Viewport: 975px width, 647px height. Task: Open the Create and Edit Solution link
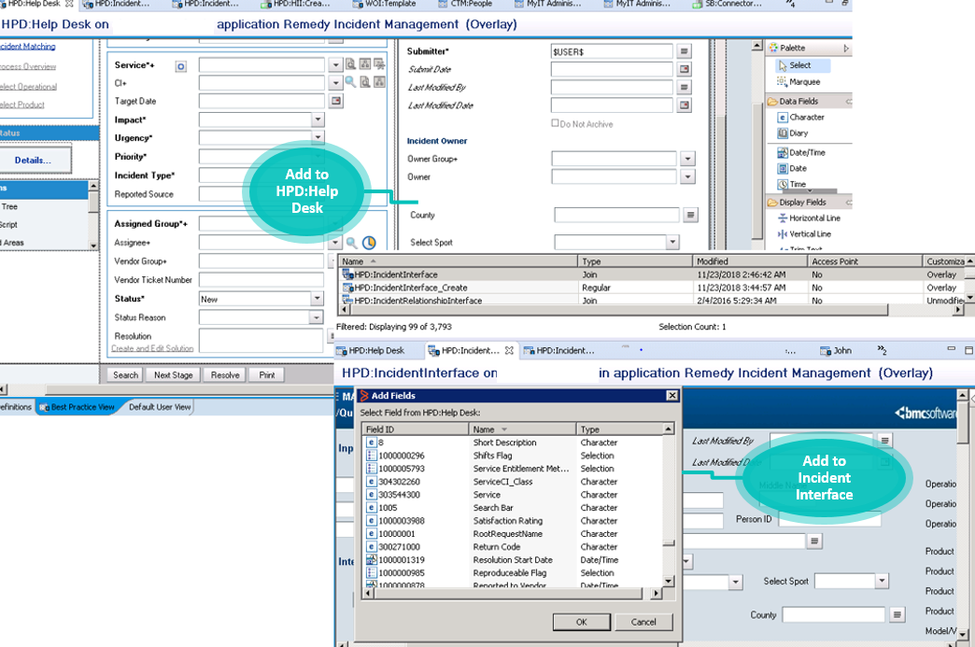point(152,348)
